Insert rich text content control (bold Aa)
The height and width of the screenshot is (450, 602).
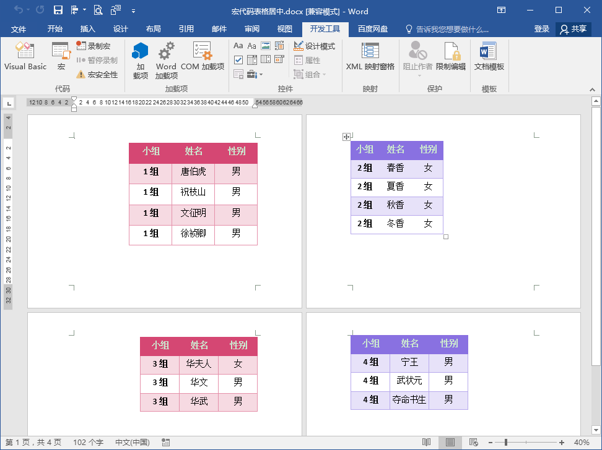(x=238, y=46)
